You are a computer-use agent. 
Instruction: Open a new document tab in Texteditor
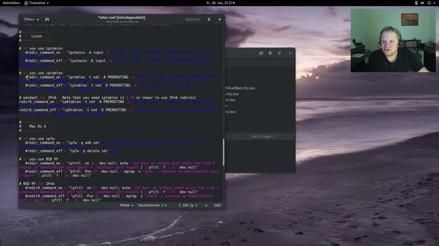[47, 19]
